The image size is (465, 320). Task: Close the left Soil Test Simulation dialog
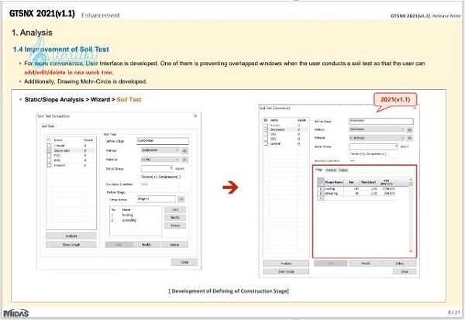click(195, 116)
